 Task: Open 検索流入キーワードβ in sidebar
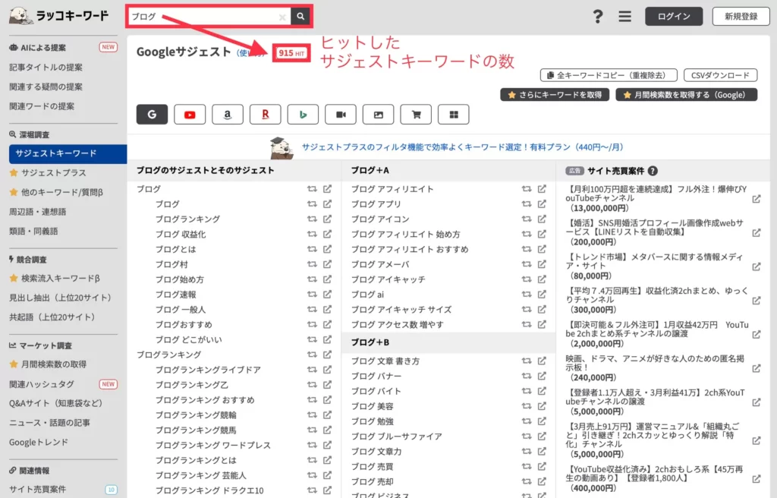coord(60,279)
